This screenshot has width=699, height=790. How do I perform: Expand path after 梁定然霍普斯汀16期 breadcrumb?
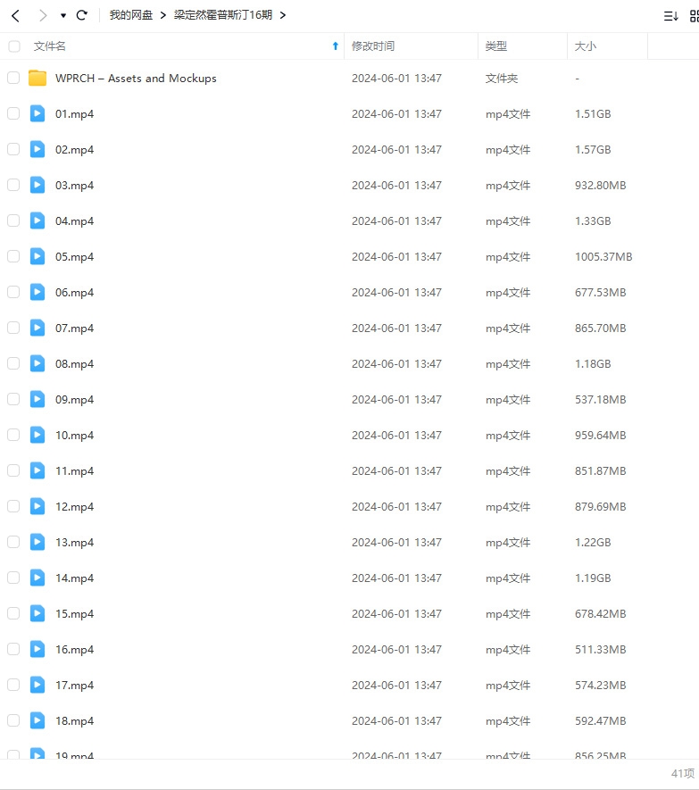[x=282, y=15]
